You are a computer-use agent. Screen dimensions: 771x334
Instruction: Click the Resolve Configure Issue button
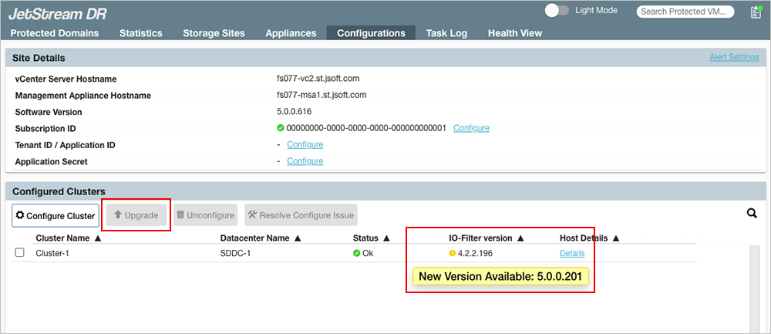click(x=301, y=216)
